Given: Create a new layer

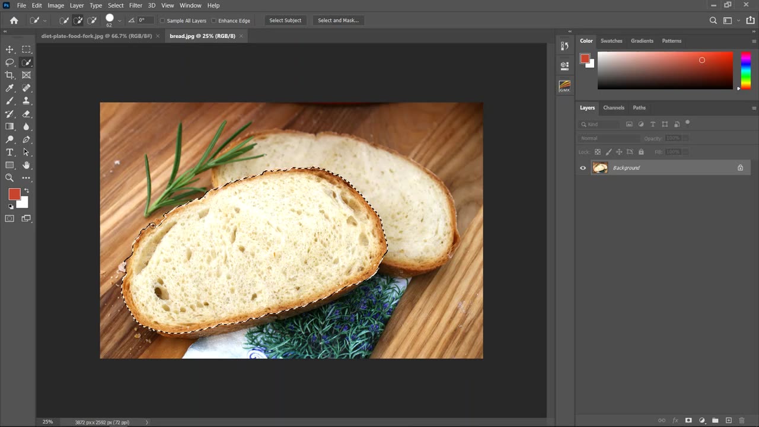Looking at the screenshot, I should [x=729, y=420].
